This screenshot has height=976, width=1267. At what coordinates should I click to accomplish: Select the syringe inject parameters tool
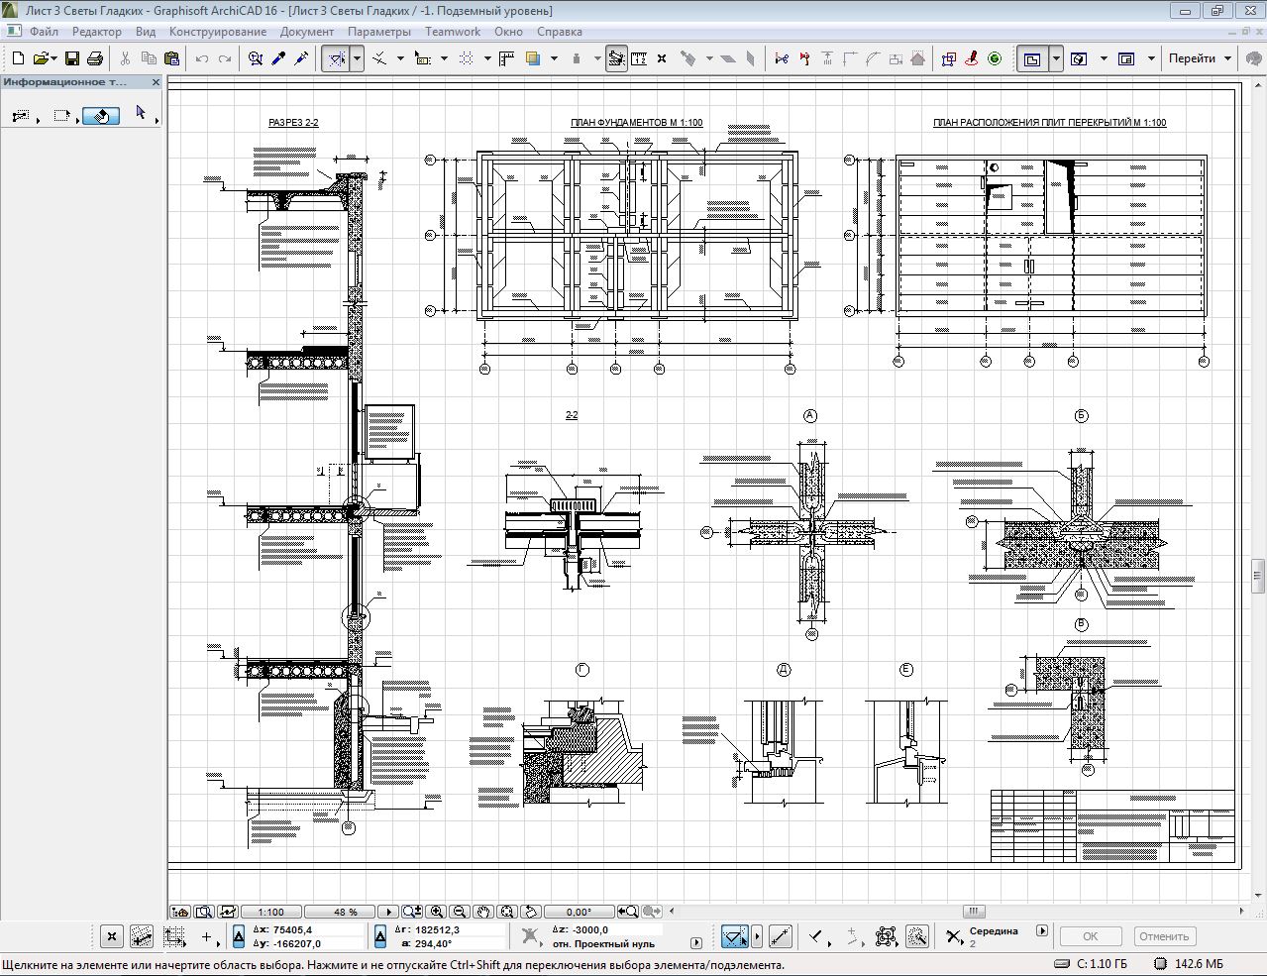tap(301, 59)
